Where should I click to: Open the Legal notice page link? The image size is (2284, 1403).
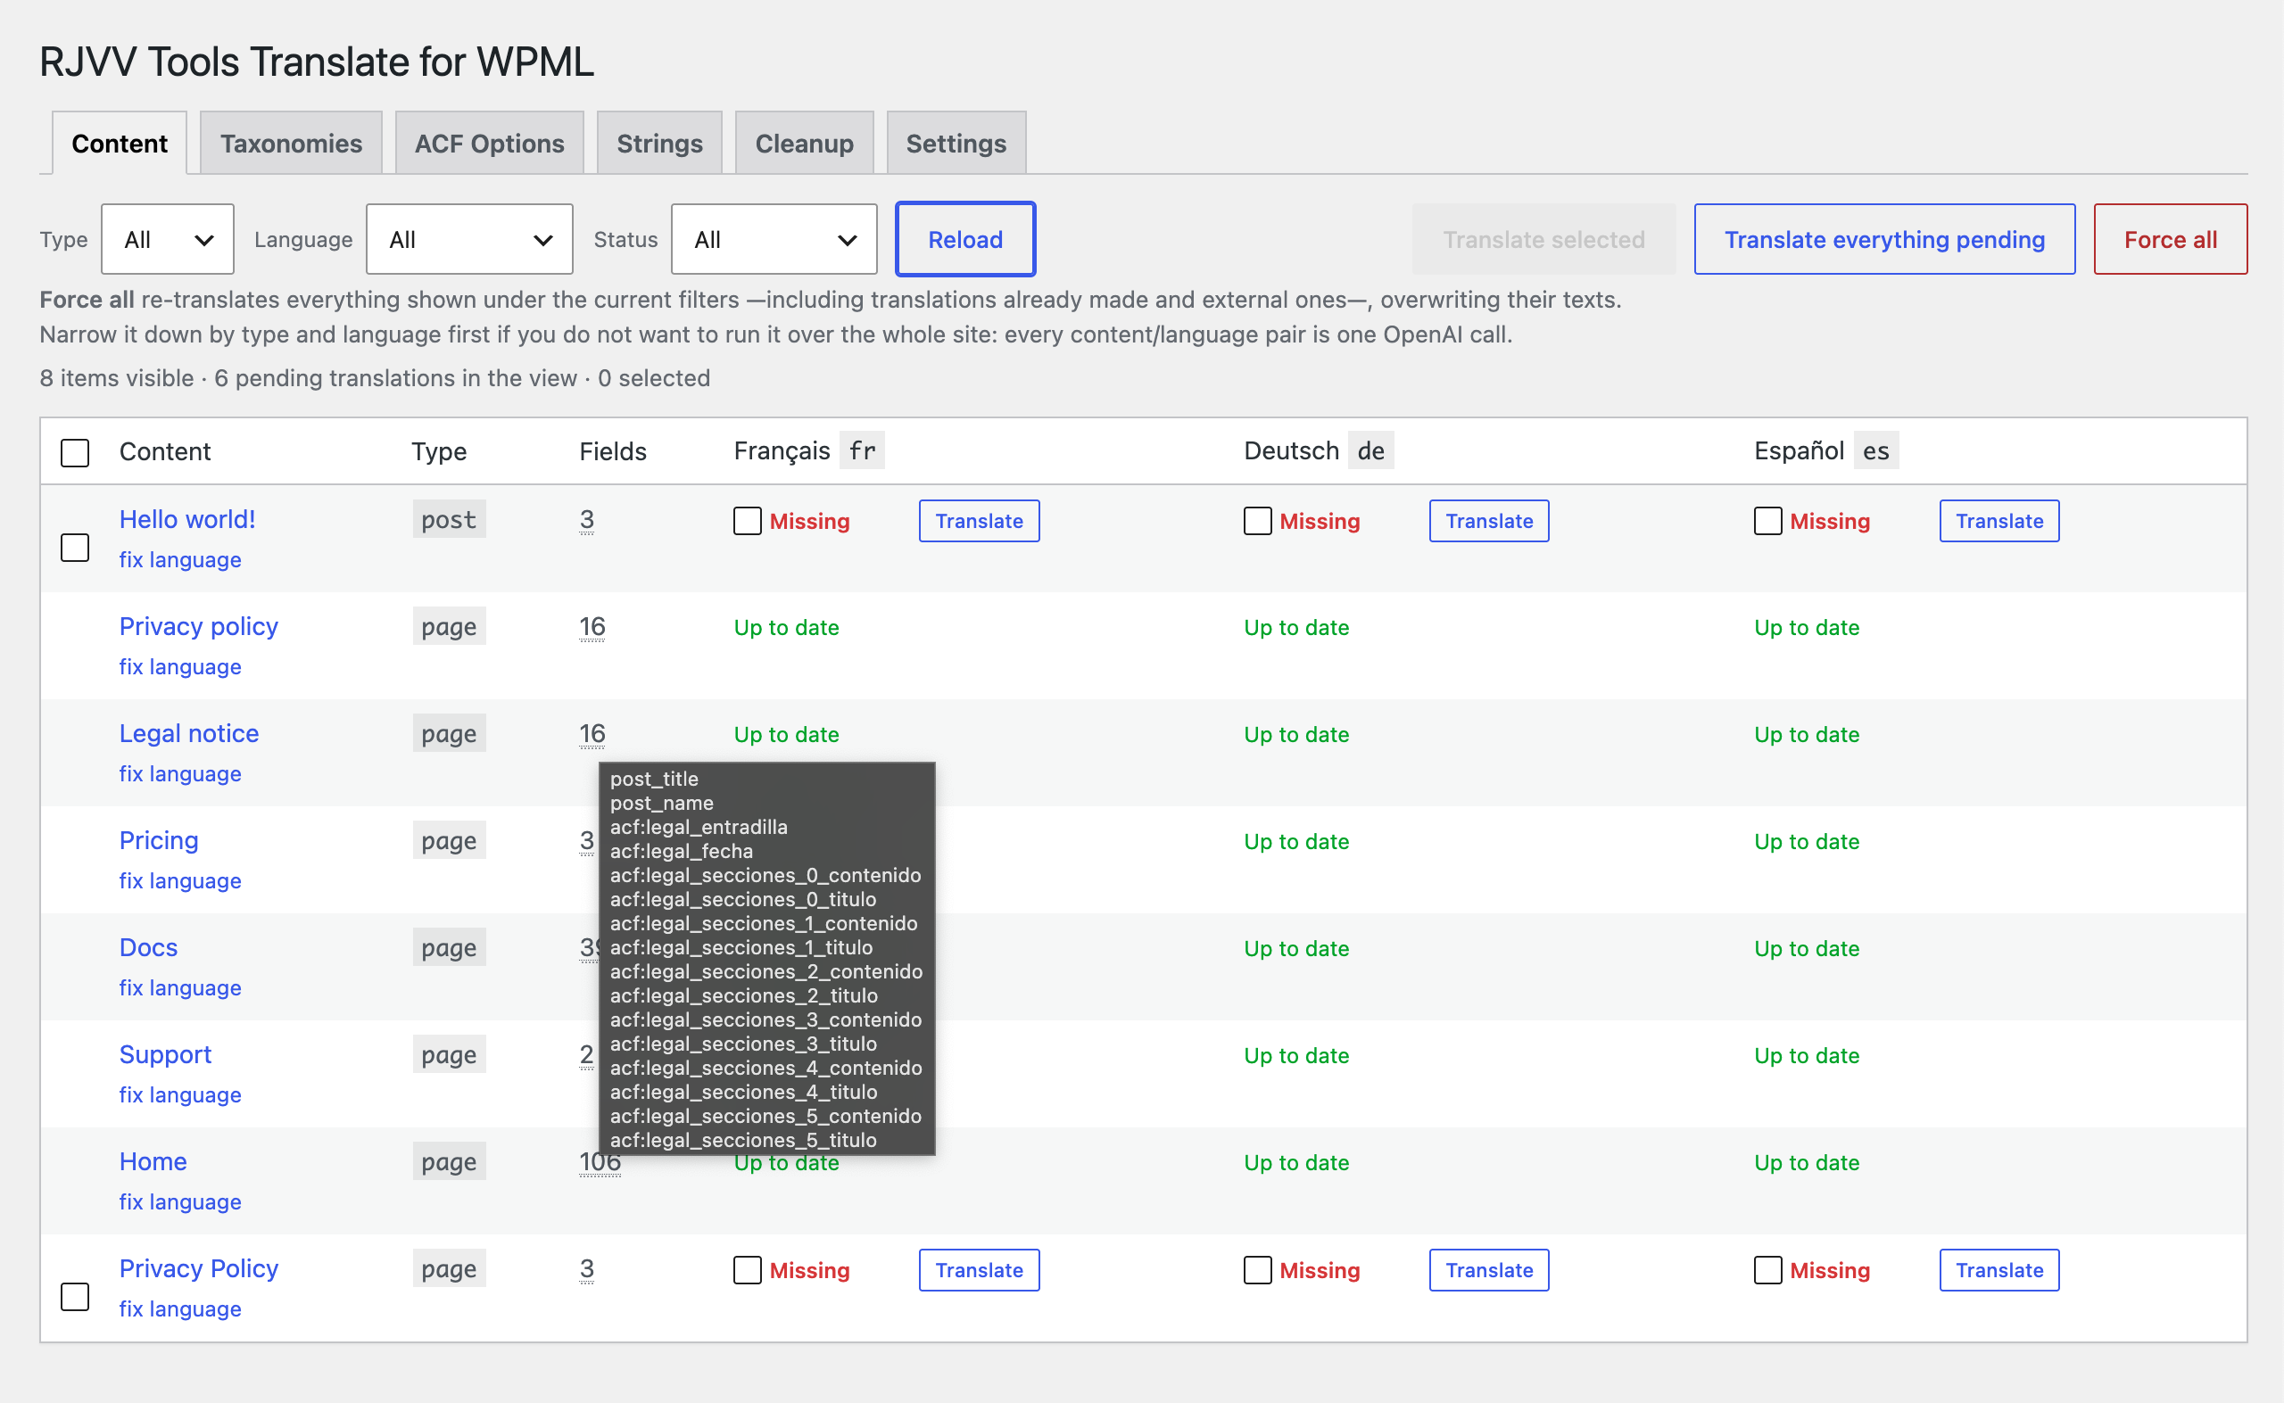(x=189, y=733)
